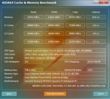The height and width of the screenshot is (99, 110).
Task: Click the Memory Latency 53.6 ns field
Action: pyautogui.click(x=96, y=17)
